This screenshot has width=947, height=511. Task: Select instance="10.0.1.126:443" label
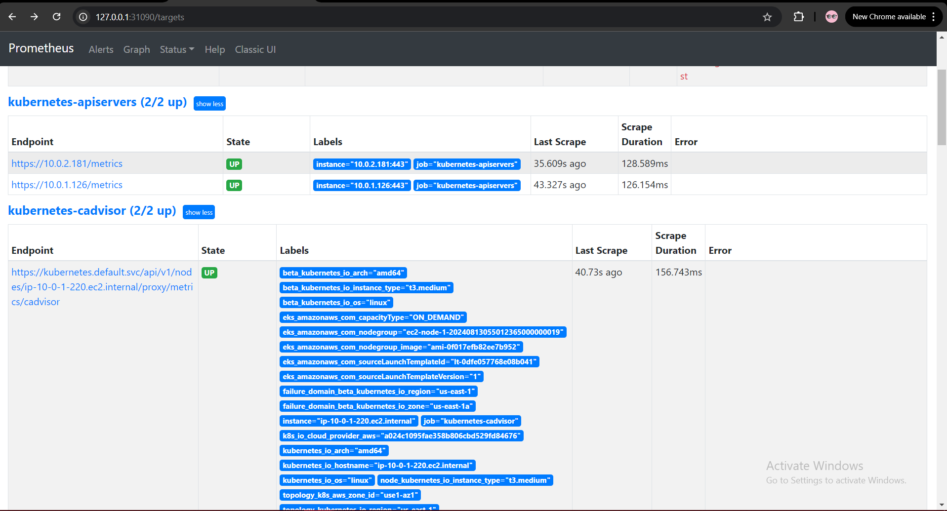pyautogui.click(x=362, y=185)
